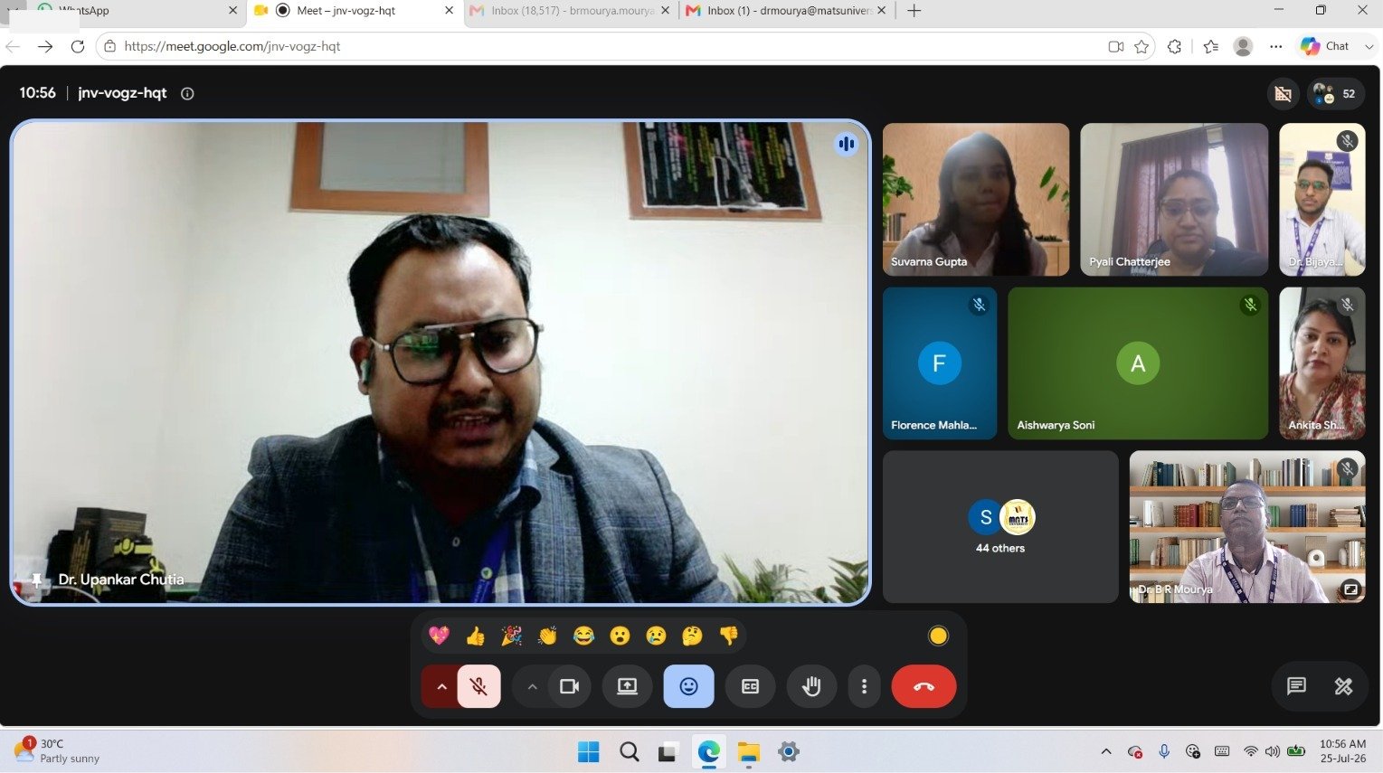Image resolution: width=1383 pixels, height=773 pixels.
Task: Open more options three-dot menu
Action: pyautogui.click(x=864, y=686)
